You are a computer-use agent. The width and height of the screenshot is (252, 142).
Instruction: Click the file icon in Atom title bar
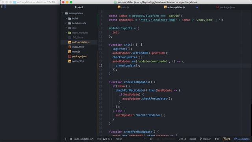click(x=115, y=2)
